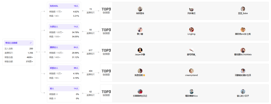Click the TOP3 销售额 label in 头部达人 row

[x=106, y=31]
